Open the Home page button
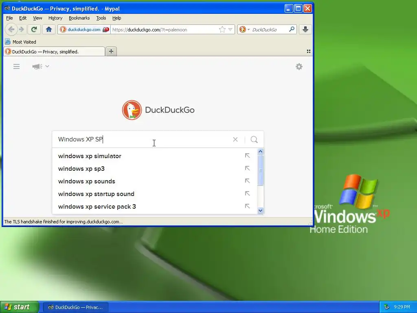Image resolution: width=417 pixels, height=313 pixels. 49,29
